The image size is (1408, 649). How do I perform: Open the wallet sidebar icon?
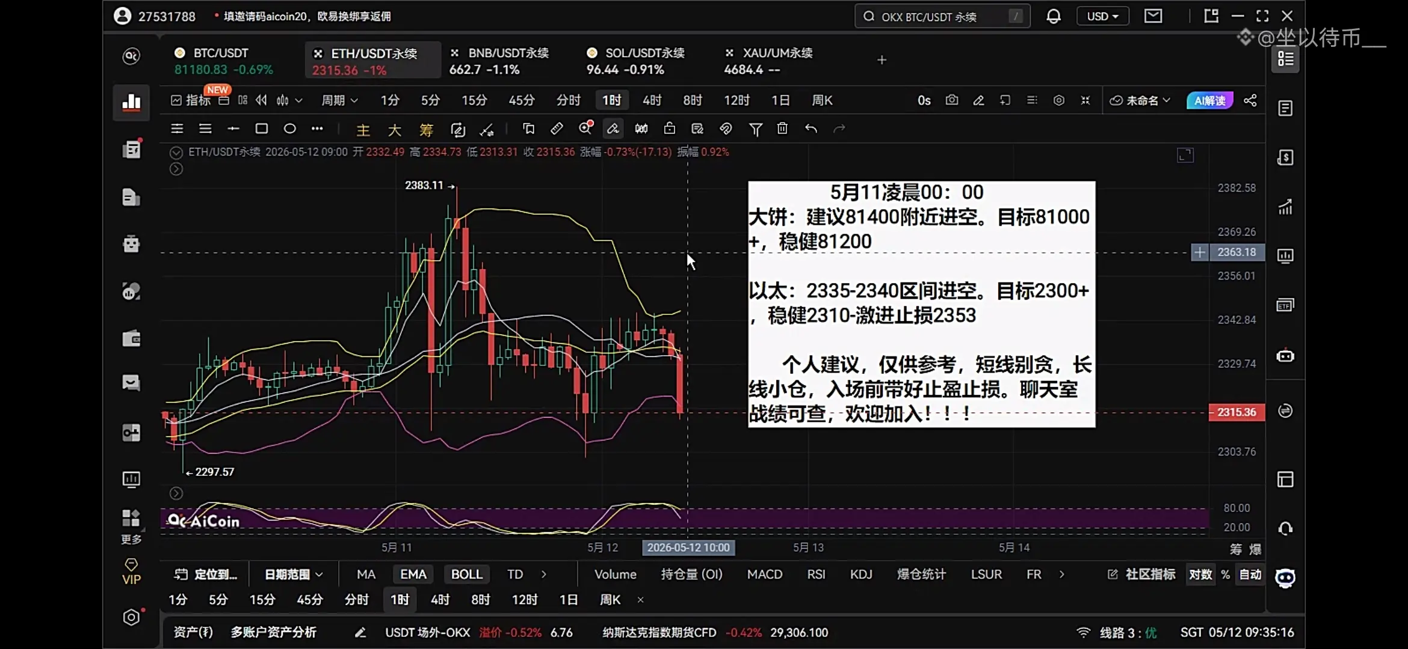(131, 339)
